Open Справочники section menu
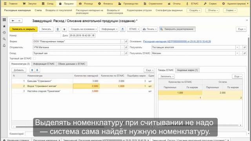 (x=153, y=4)
